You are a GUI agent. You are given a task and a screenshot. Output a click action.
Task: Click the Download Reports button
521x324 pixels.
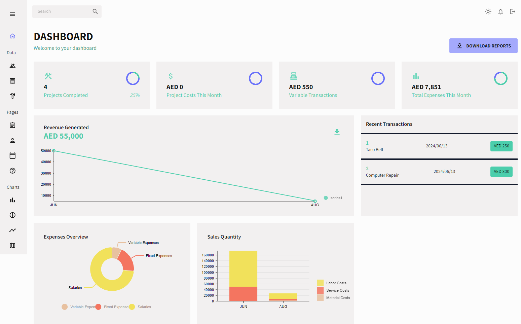tap(483, 46)
